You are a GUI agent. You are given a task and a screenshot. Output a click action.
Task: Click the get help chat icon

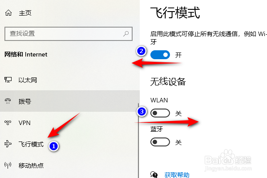coord(154,175)
